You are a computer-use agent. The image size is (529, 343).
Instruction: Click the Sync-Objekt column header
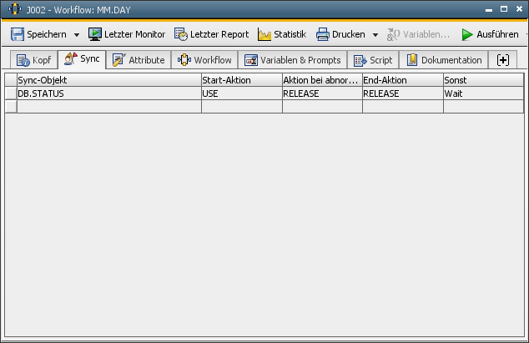[x=108, y=79]
